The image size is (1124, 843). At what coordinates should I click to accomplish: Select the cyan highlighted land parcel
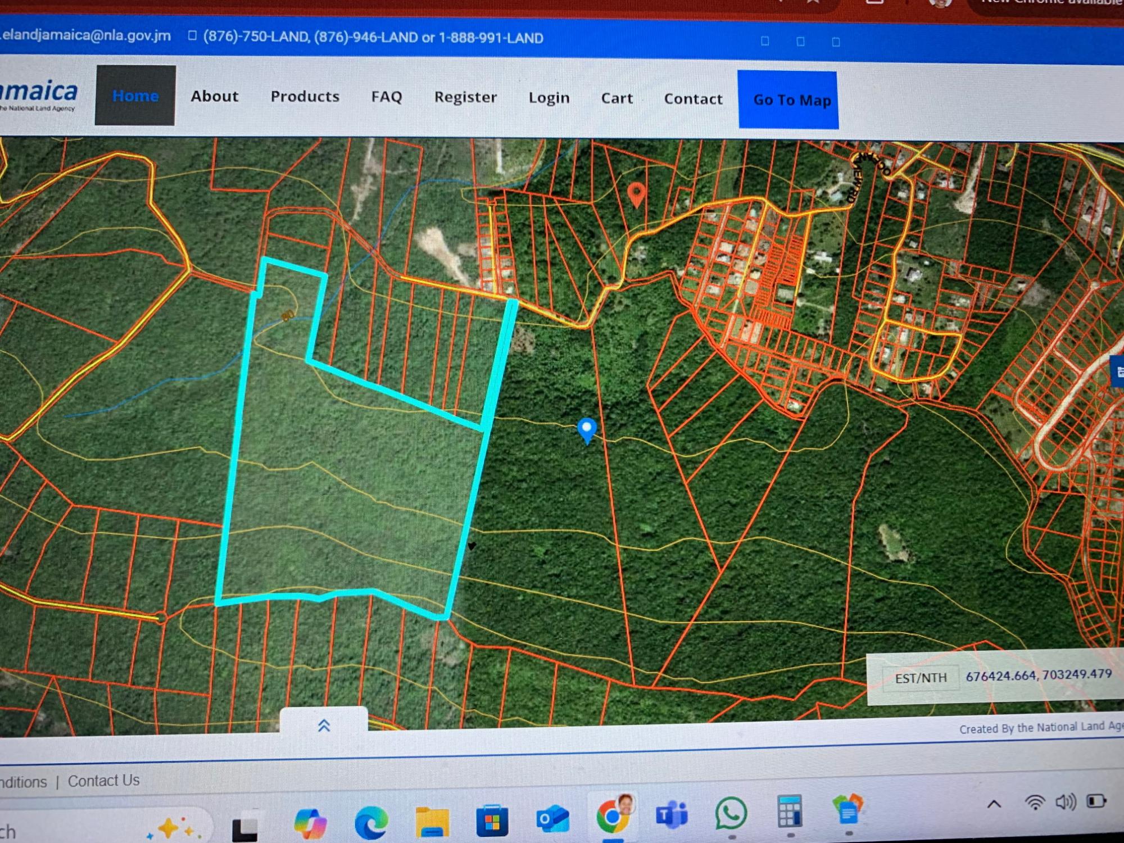tap(348, 495)
